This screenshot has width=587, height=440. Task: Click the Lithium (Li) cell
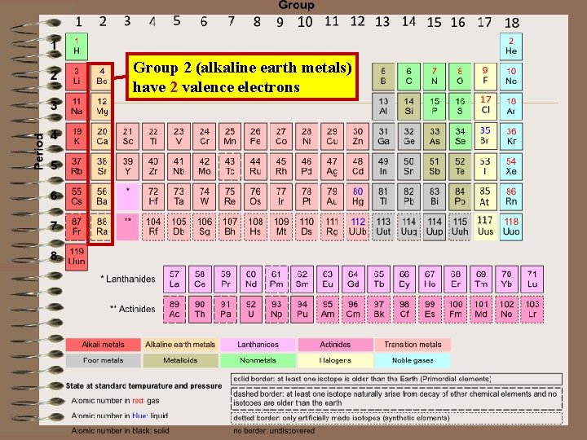[x=77, y=77]
